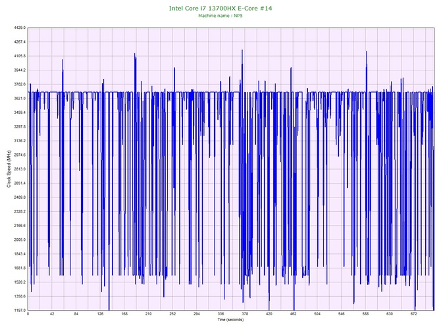The image size is (441, 331).
Task: Click the 3944.2 y-axis value
Action: [20, 70]
